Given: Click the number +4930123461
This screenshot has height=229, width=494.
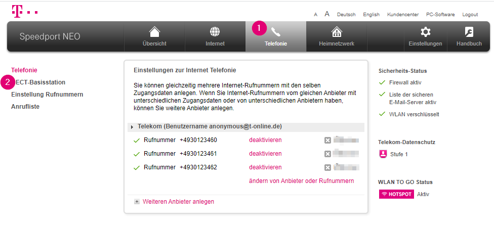Looking at the screenshot, I should point(198,154).
